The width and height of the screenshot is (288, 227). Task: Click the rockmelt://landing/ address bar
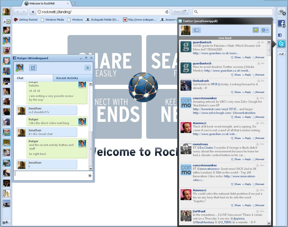[103, 12]
